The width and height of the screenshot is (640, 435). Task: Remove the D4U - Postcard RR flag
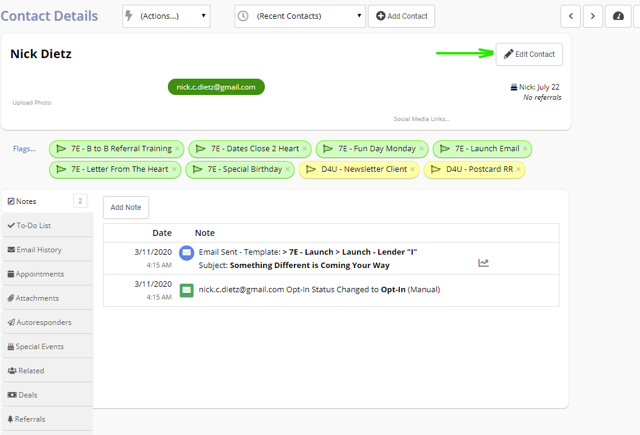point(518,169)
